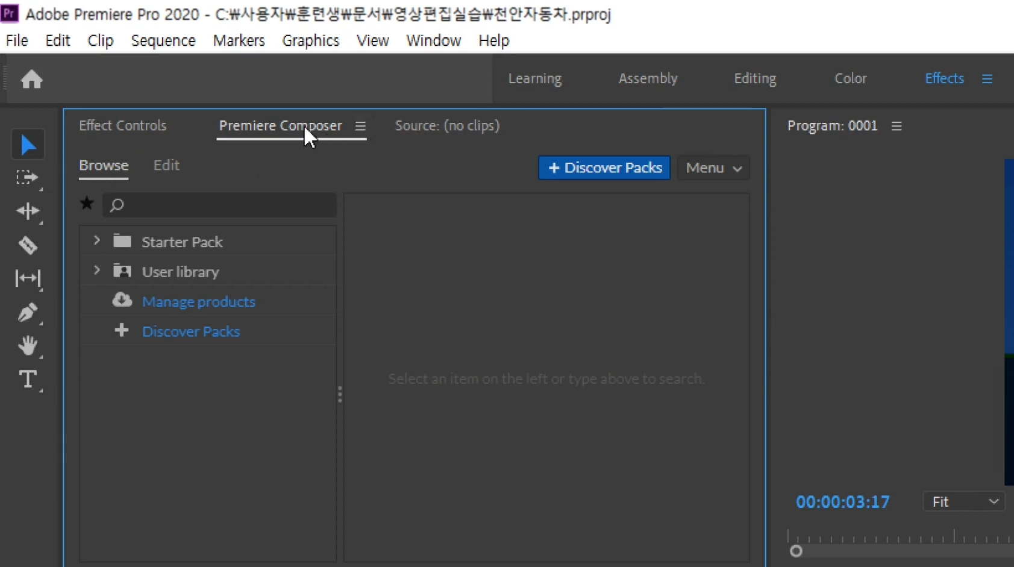1014x567 pixels.
Task: Open the View menu
Action: [373, 40]
